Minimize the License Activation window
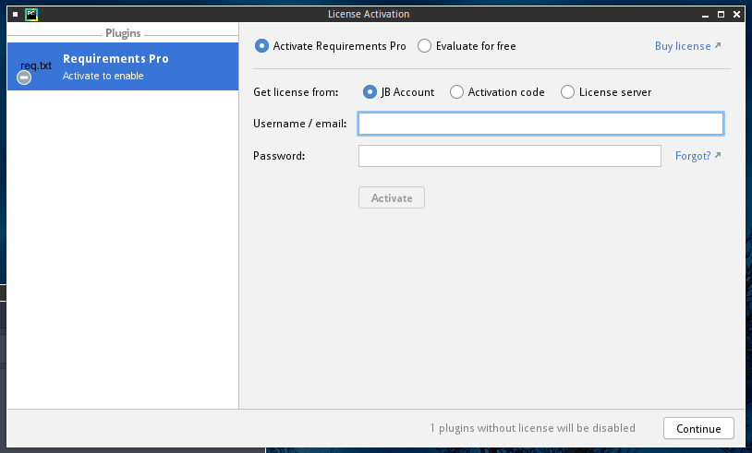Viewport: 752px width, 453px height. pos(705,15)
